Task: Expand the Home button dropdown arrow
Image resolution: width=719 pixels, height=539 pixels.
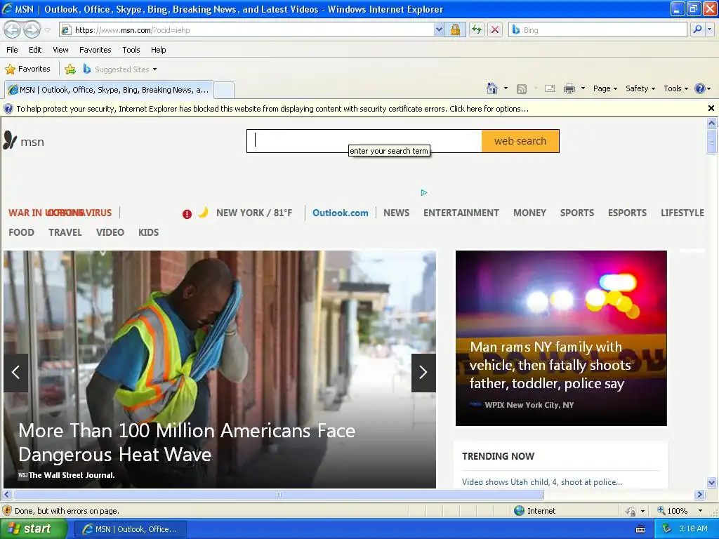Action: 506,88
